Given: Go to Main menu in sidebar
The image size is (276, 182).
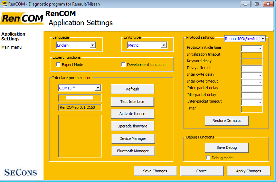Looking at the screenshot, I should [x=11, y=47].
